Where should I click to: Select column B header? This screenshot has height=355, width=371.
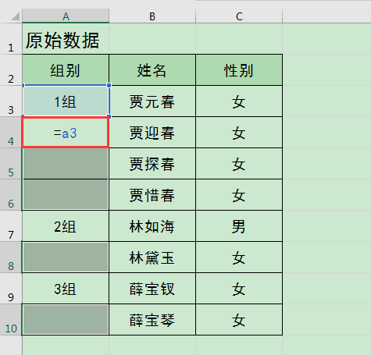(x=152, y=16)
